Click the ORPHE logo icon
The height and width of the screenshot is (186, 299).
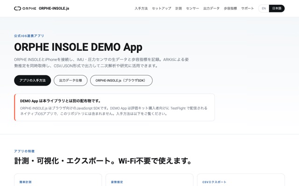(25, 8)
